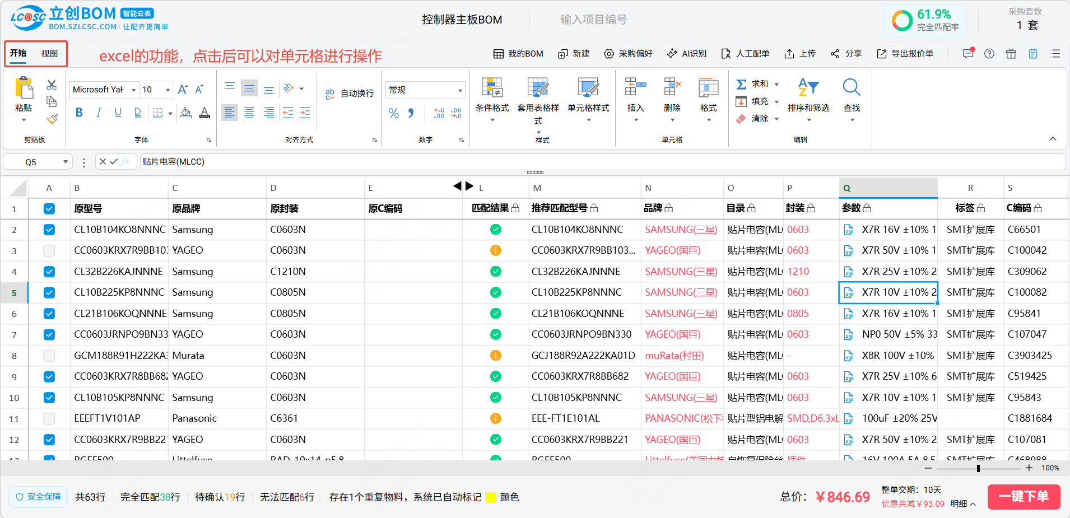Check the row 8 GCM188R91H222KA checkbox
The image size is (1070, 518).
coord(49,356)
